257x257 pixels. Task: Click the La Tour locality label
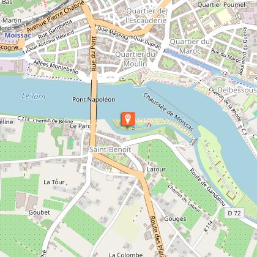(54, 182)
